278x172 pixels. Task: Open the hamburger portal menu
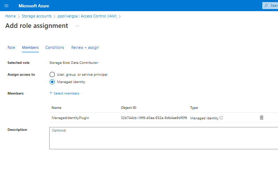[x=6, y=6]
